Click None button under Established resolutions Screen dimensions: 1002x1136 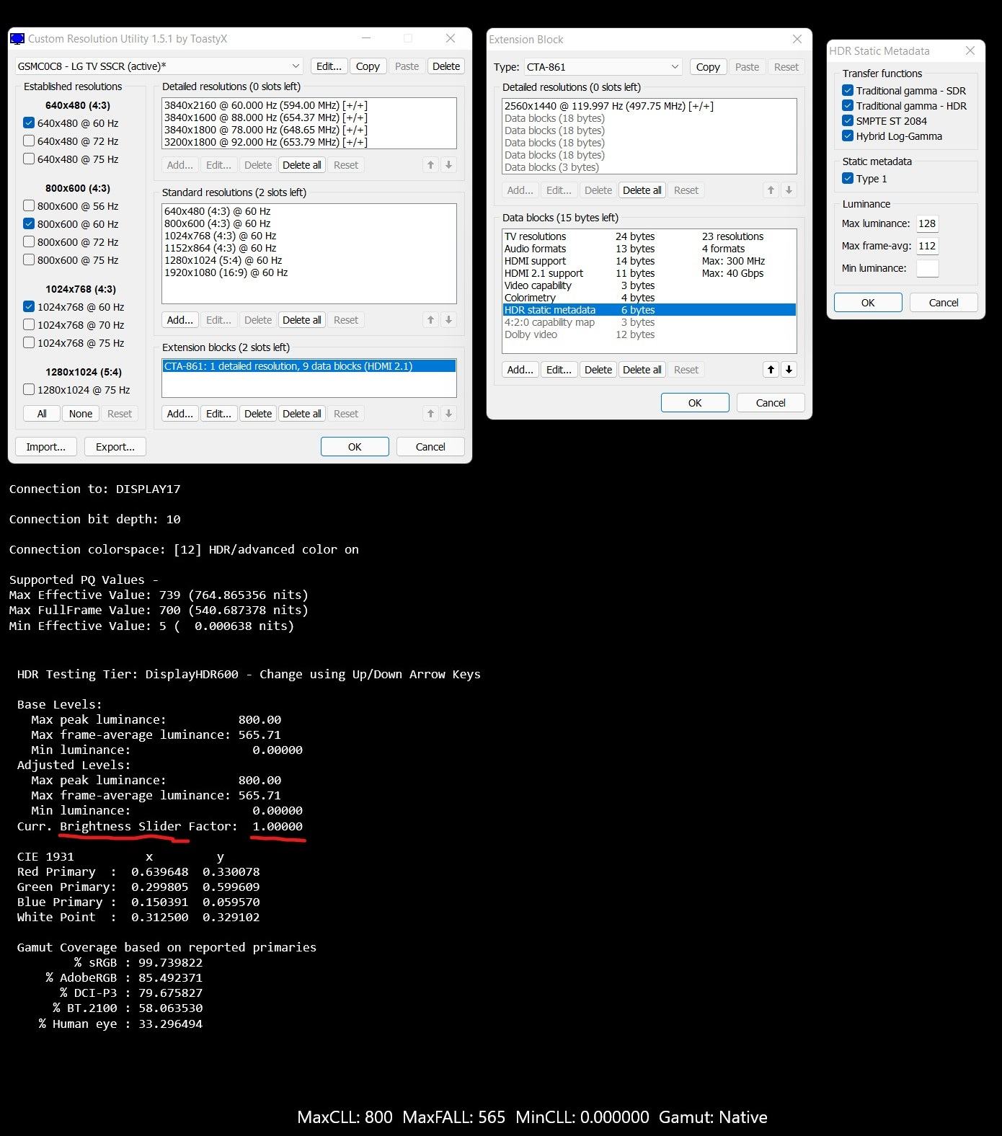[x=81, y=414]
